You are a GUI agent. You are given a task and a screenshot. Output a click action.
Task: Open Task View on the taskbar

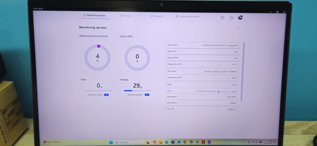coord(148,143)
